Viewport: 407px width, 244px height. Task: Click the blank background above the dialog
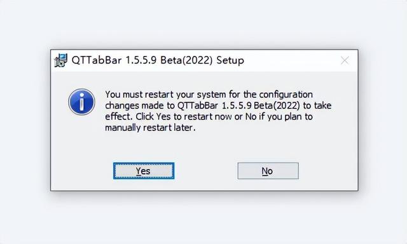203,24
